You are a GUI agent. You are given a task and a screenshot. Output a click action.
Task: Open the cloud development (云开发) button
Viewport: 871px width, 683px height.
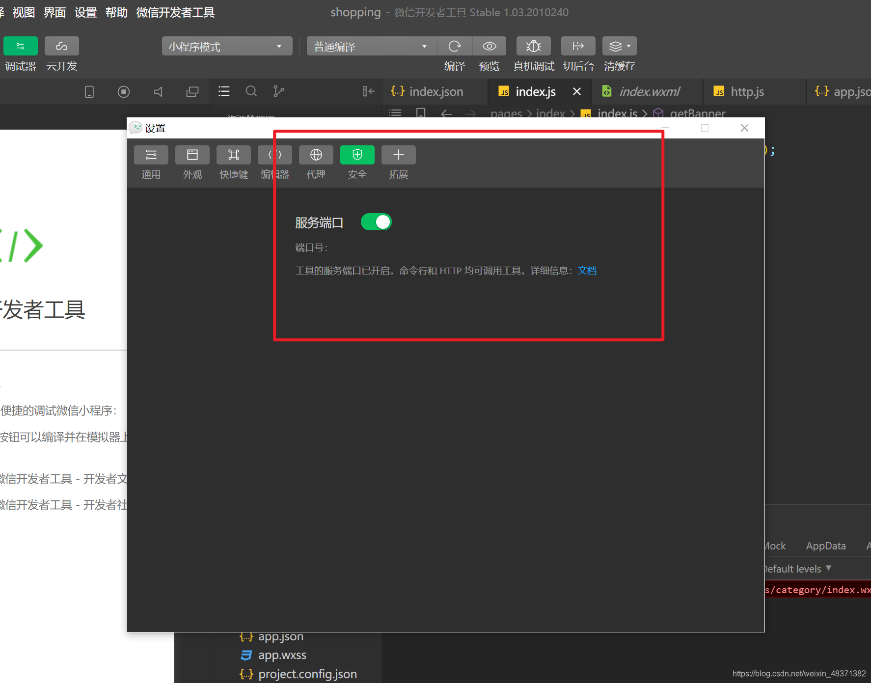click(x=61, y=46)
